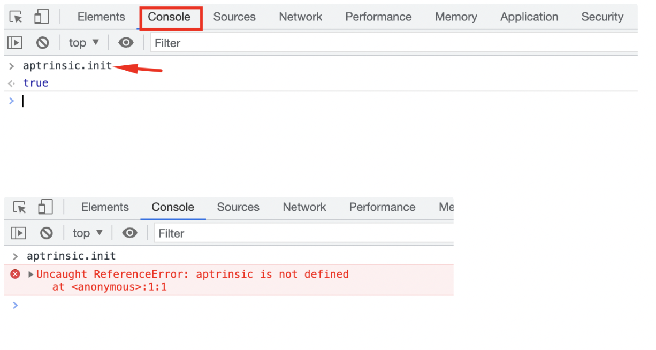Clear console icon in bottom panel
656x350 pixels.
pos(47,233)
